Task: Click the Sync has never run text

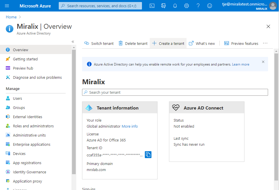Action: pos(189,144)
